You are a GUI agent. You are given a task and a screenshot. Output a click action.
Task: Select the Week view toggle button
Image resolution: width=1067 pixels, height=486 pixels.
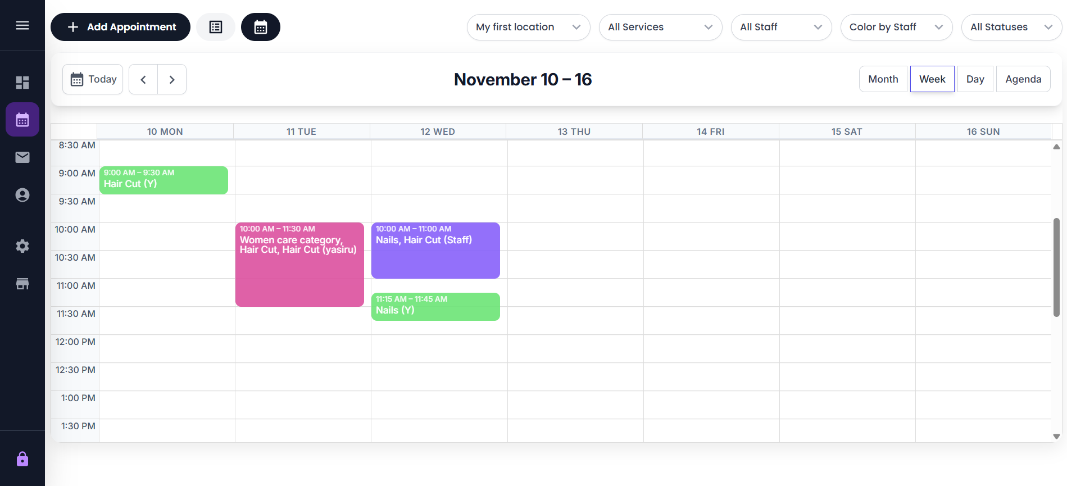(x=932, y=79)
